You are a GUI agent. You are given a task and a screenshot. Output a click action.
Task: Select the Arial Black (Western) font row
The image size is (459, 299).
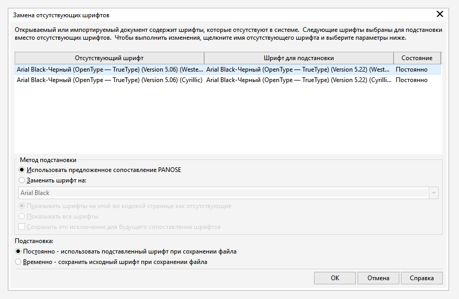109,70
